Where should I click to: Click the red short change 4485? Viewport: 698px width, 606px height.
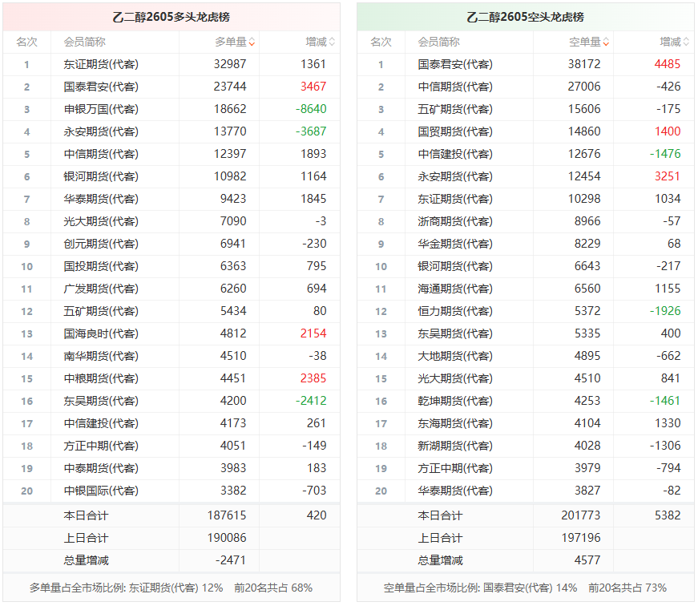click(668, 65)
